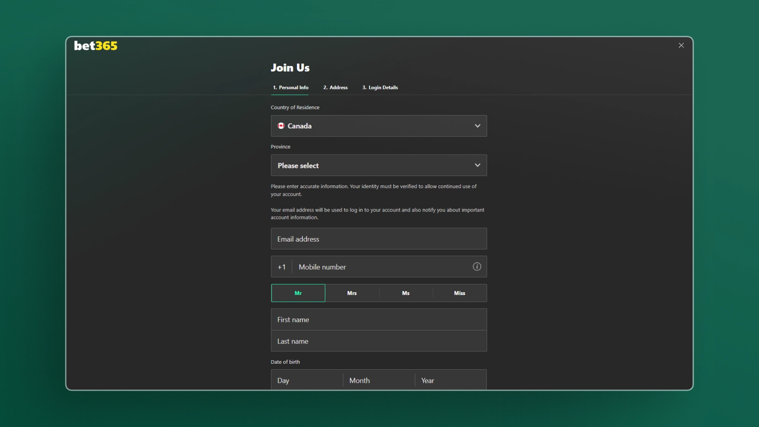Focus the Last name field
This screenshot has height=427, width=759.
click(x=379, y=341)
